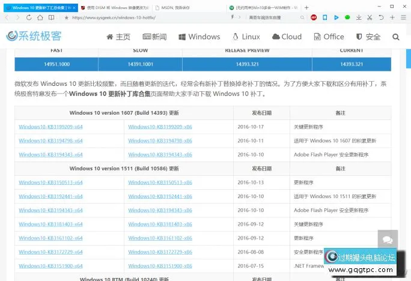Open the 安全 navigation menu
The image size is (411, 281).
point(368,37)
